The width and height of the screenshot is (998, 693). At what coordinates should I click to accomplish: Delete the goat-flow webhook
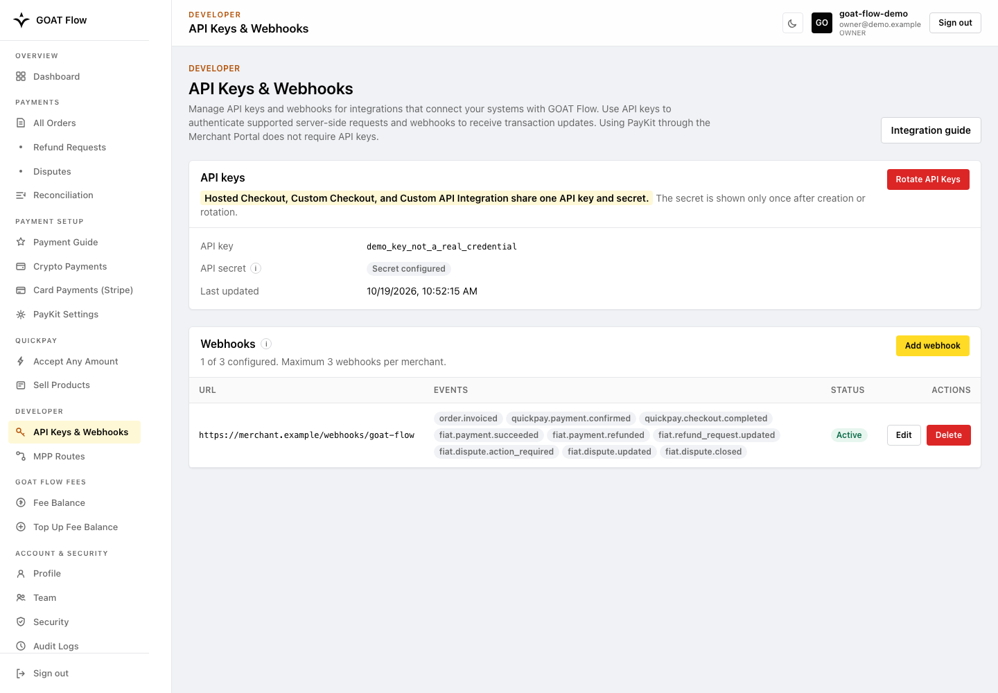(949, 435)
